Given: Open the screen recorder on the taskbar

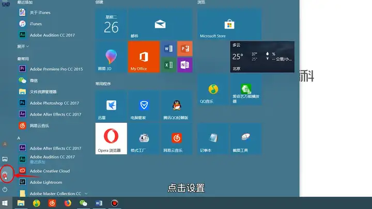Looking at the screenshot, I should tap(115, 203).
